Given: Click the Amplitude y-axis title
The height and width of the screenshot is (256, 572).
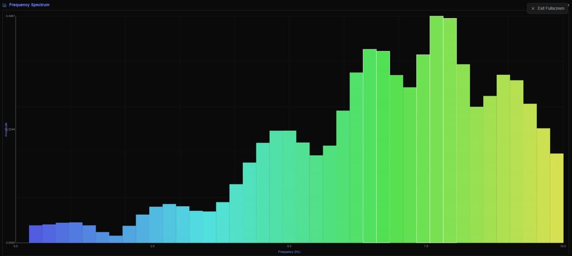Looking at the screenshot, I should coord(6,129).
